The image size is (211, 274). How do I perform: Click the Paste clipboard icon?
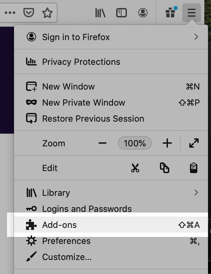pyautogui.click(x=194, y=168)
